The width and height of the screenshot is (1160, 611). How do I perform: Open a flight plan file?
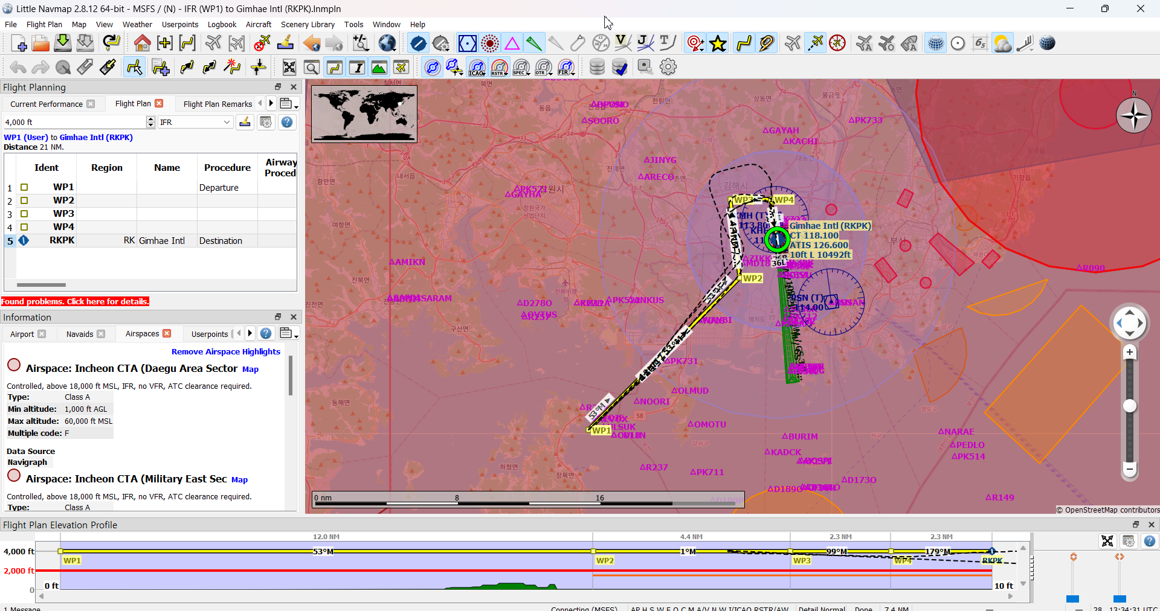[40, 43]
